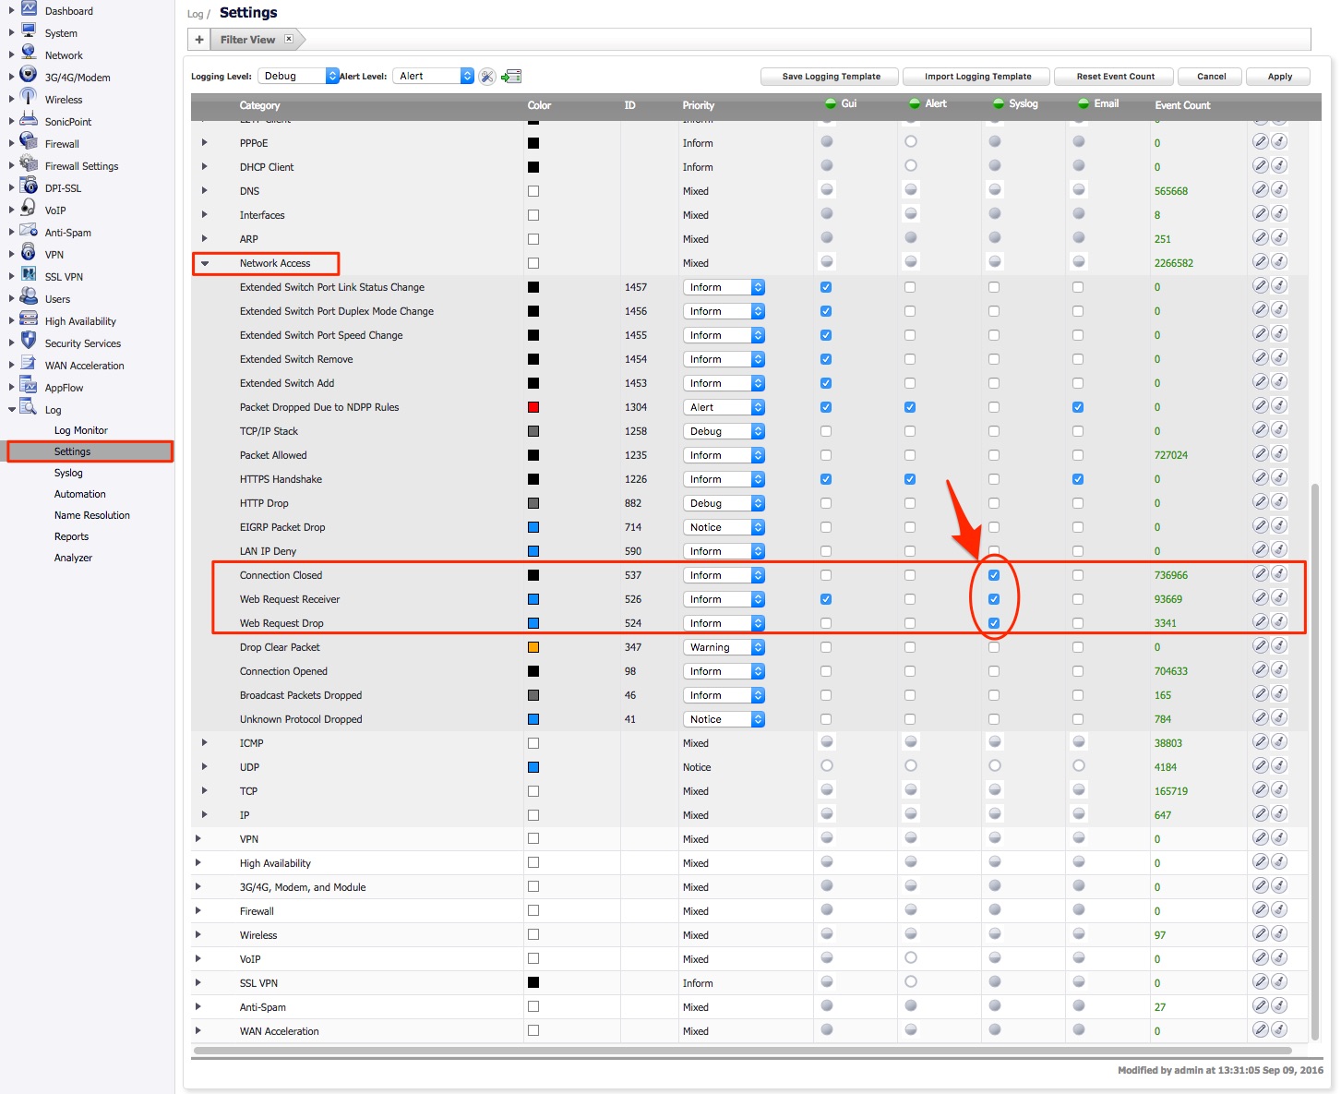Click the Dashboard icon in the sidebar
This screenshot has height=1094, width=1341.
click(29, 9)
